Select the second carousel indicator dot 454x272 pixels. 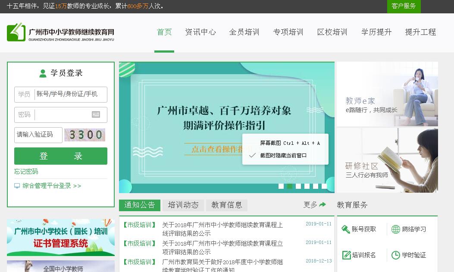click(x=290, y=186)
